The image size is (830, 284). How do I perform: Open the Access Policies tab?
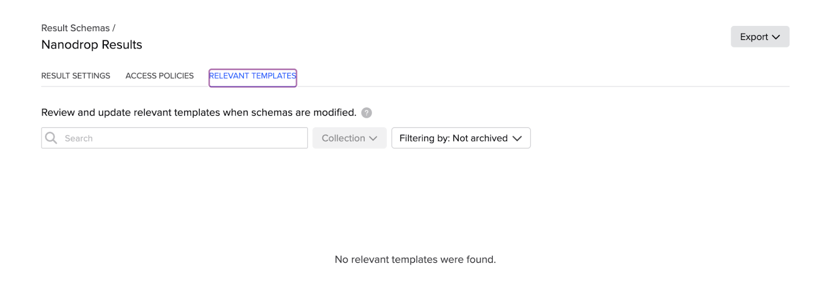coord(159,76)
